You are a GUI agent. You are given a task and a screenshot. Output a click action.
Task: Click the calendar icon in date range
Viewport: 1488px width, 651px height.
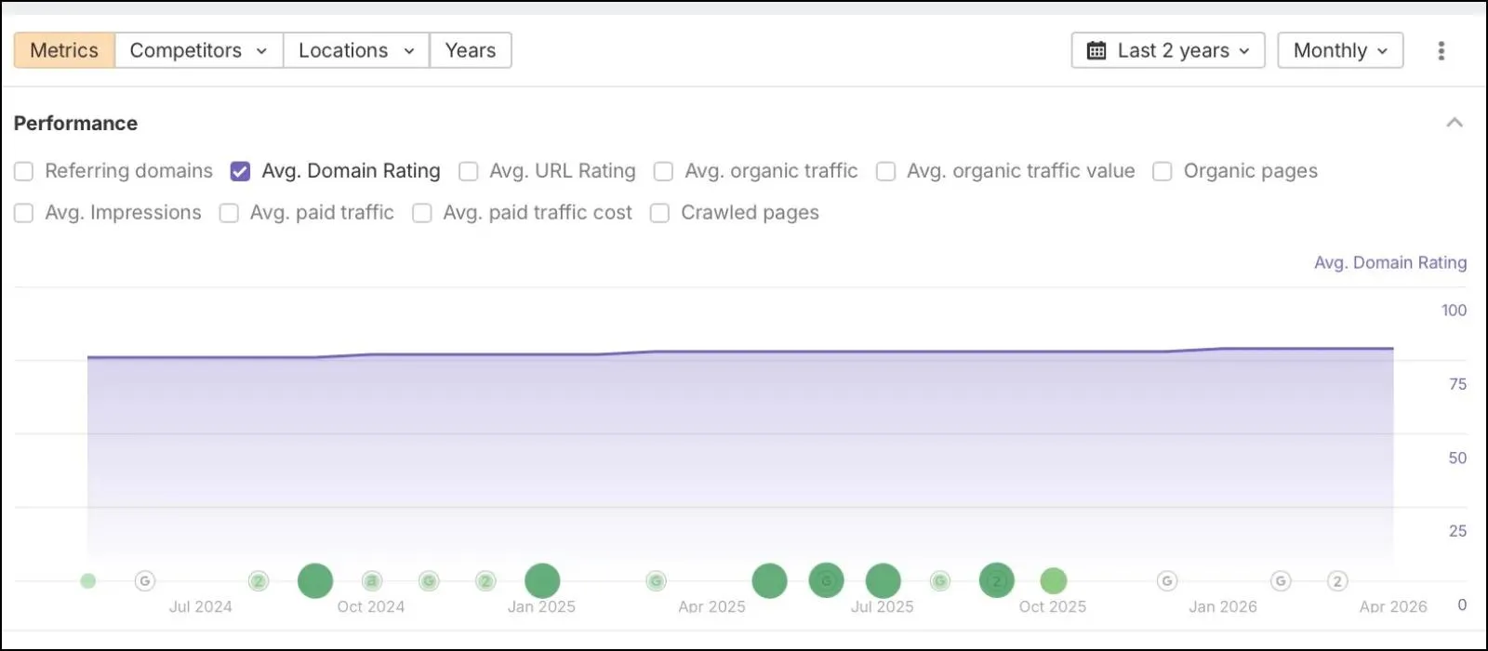[1096, 50]
